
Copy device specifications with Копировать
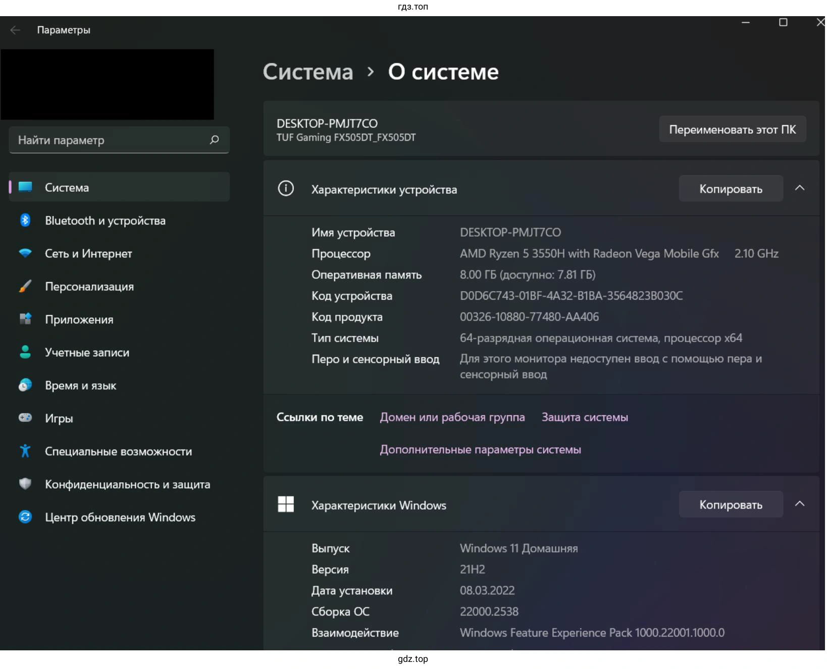point(731,189)
